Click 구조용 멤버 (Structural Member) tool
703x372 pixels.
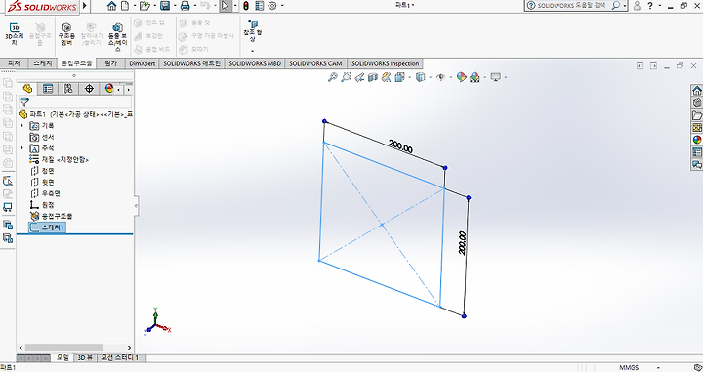point(66,34)
